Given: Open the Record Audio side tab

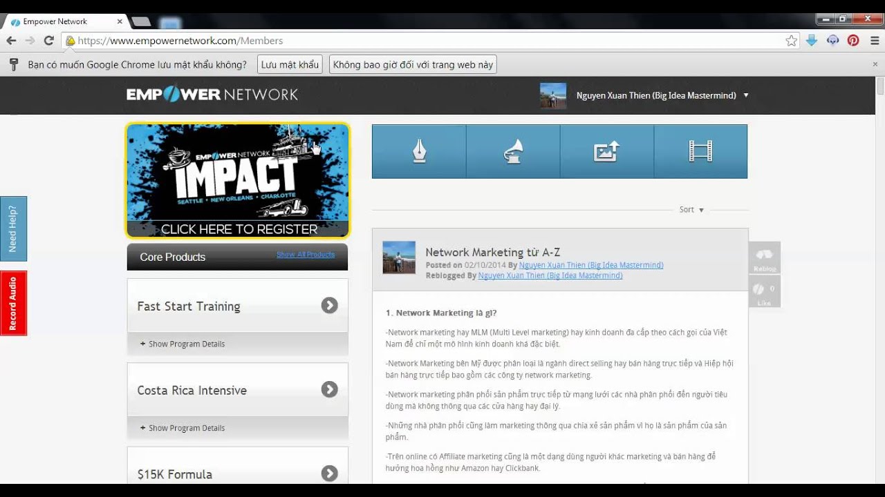Looking at the screenshot, I should 12,303.
